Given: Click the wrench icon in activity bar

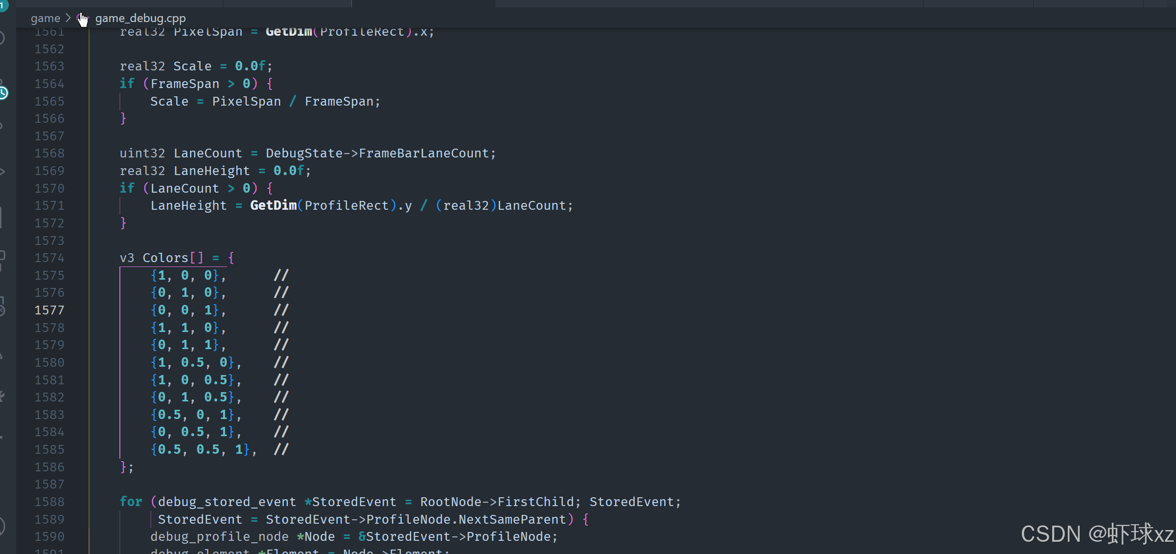Looking at the screenshot, I should click(2, 396).
